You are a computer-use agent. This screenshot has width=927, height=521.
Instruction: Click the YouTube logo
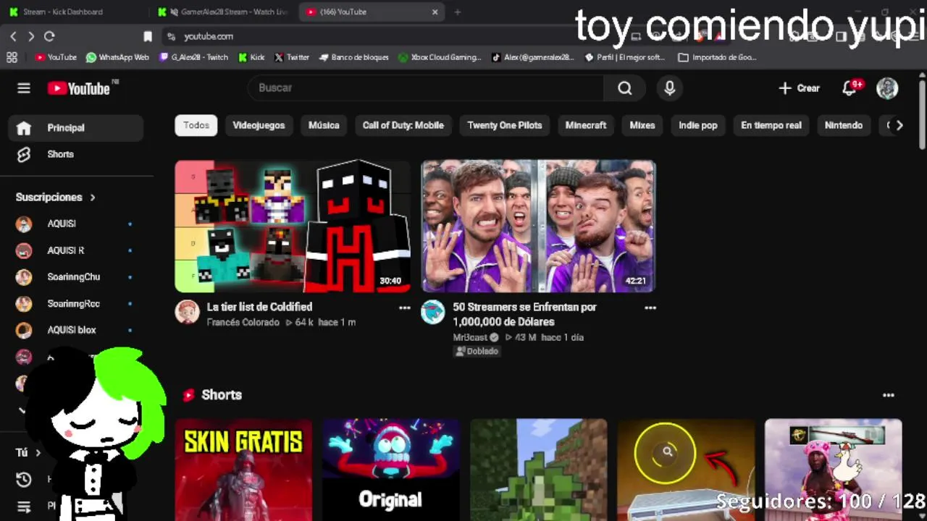click(79, 88)
